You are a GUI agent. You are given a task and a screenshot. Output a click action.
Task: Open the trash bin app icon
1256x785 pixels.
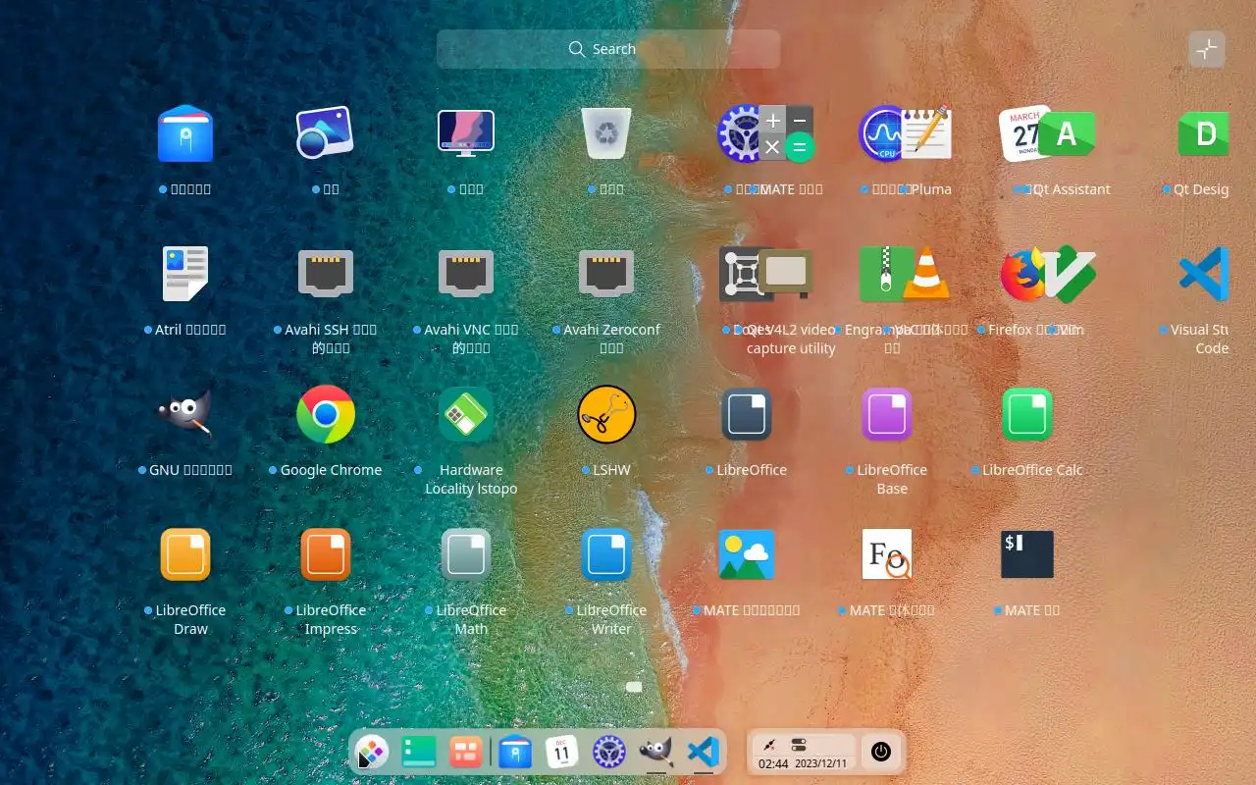point(606,133)
